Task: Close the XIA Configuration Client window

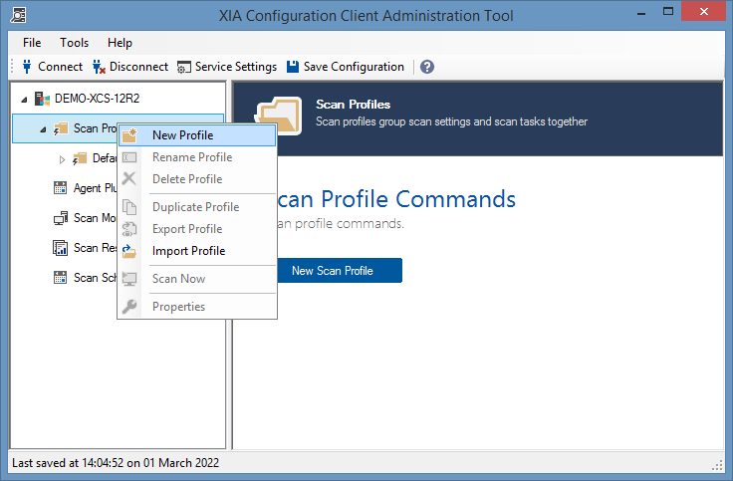Action: tap(703, 12)
